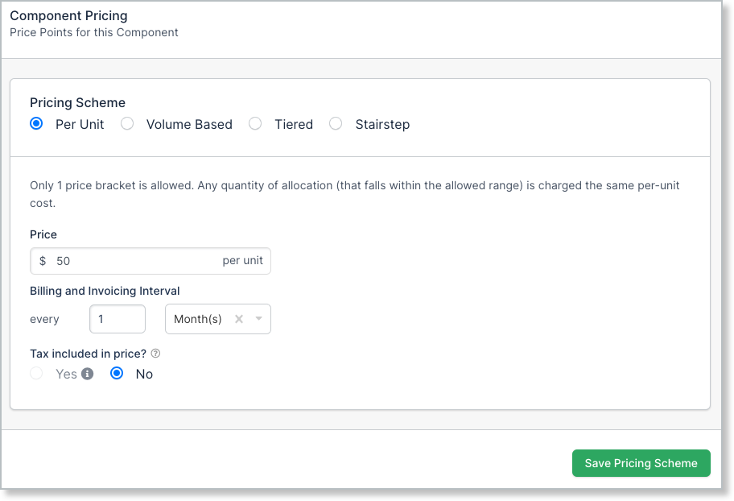Select Yes for tax included in price
The width and height of the screenshot is (734, 501).
[x=36, y=374]
